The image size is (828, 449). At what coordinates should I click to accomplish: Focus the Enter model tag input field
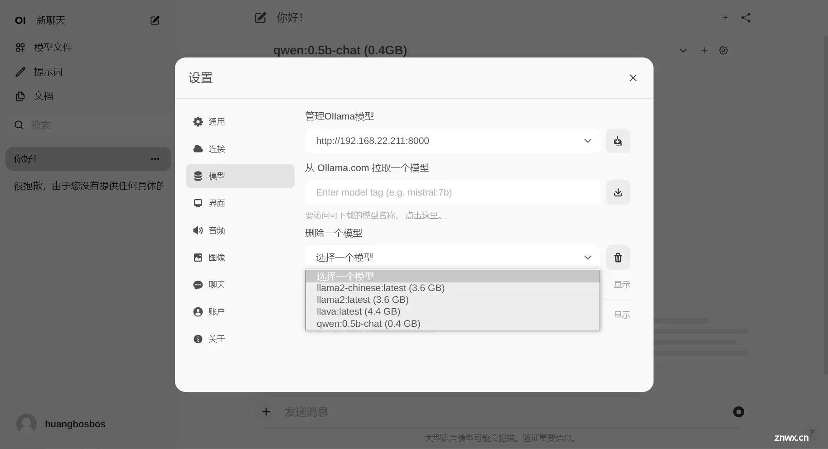pyautogui.click(x=453, y=192)
